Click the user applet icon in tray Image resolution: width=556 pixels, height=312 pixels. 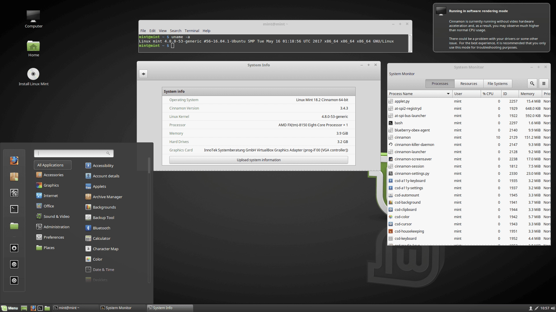[x=531, y=308]
